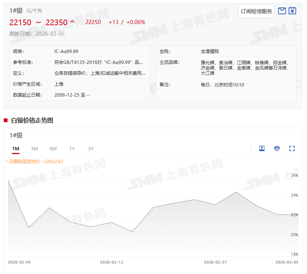This screenshot has width=307, height=274.
Task: Save the silver chart as image
Action: click(x=262, y=148)
